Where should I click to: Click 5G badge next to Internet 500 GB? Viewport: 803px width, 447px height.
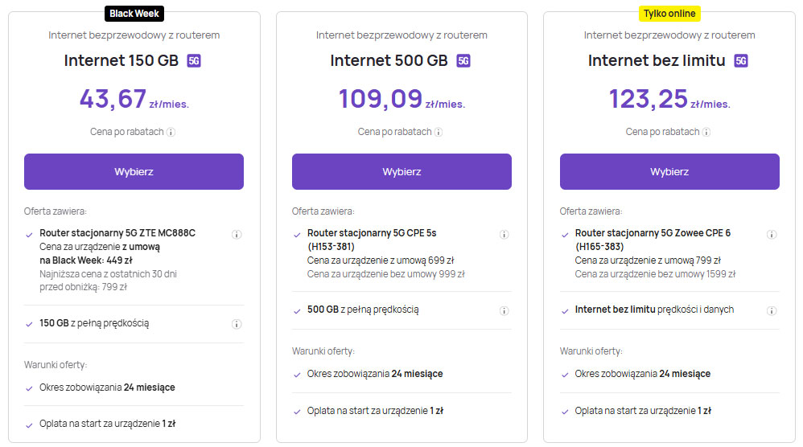[463, 61]
